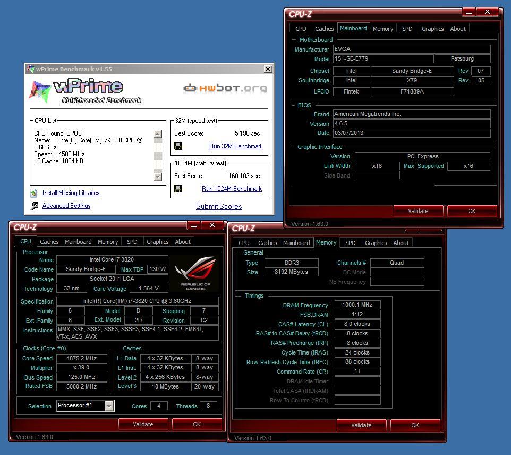Switch to Caches tab in CPU tab window

[x=49, y=242]
